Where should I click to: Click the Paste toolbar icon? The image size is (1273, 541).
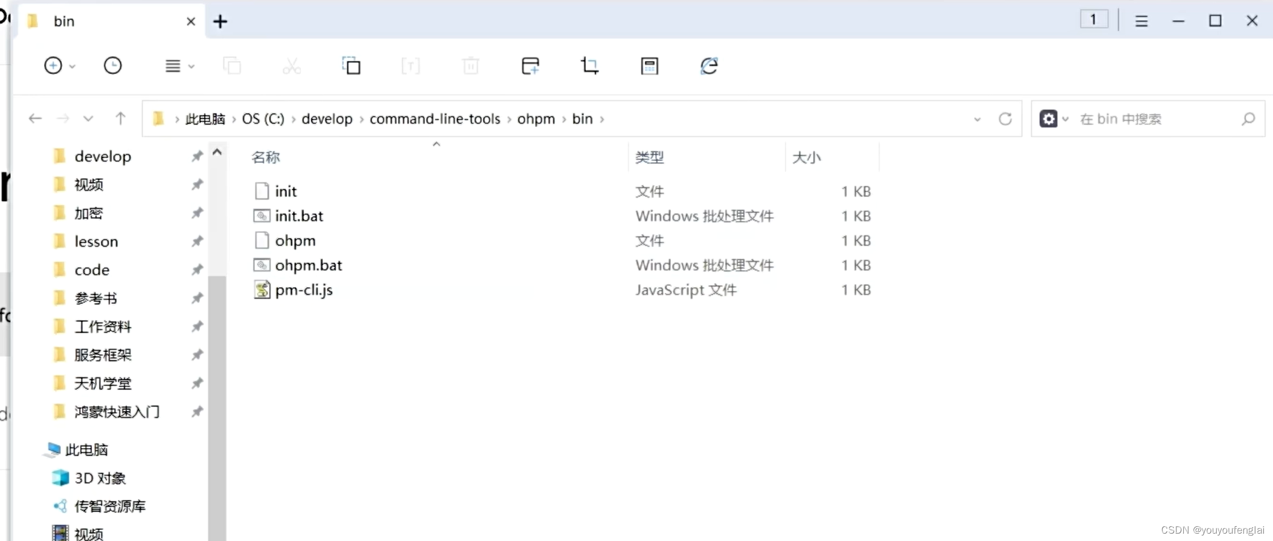[x=351, y=66]
